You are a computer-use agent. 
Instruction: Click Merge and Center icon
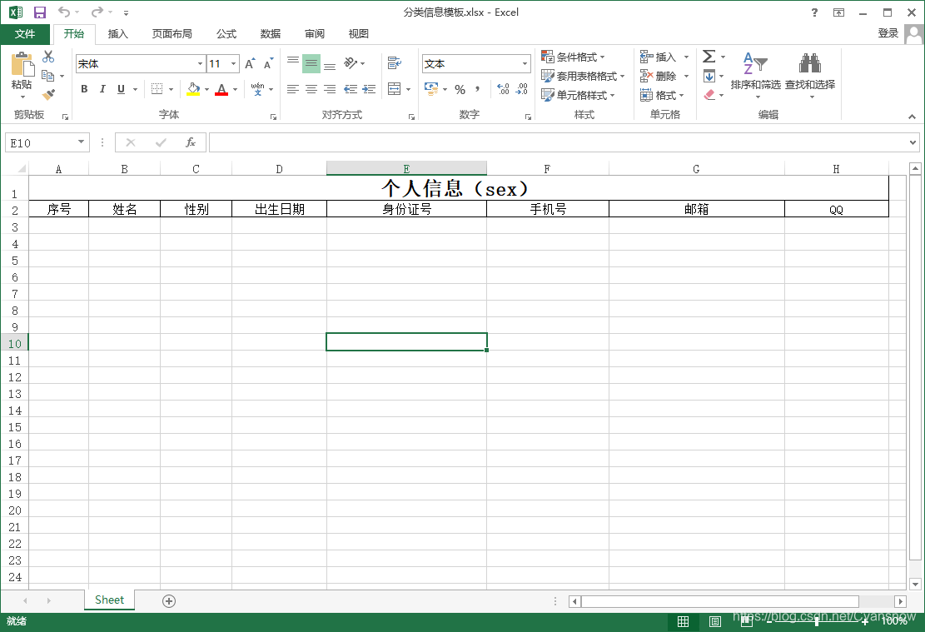[x=394, y=89]
